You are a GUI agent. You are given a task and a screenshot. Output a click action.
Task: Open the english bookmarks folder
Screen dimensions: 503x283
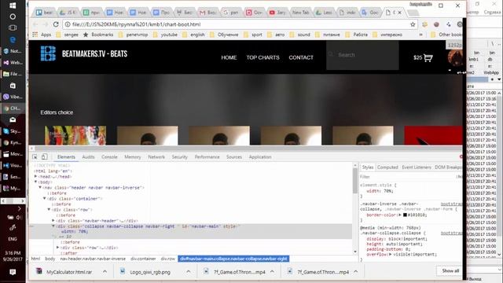coord(193,35)
